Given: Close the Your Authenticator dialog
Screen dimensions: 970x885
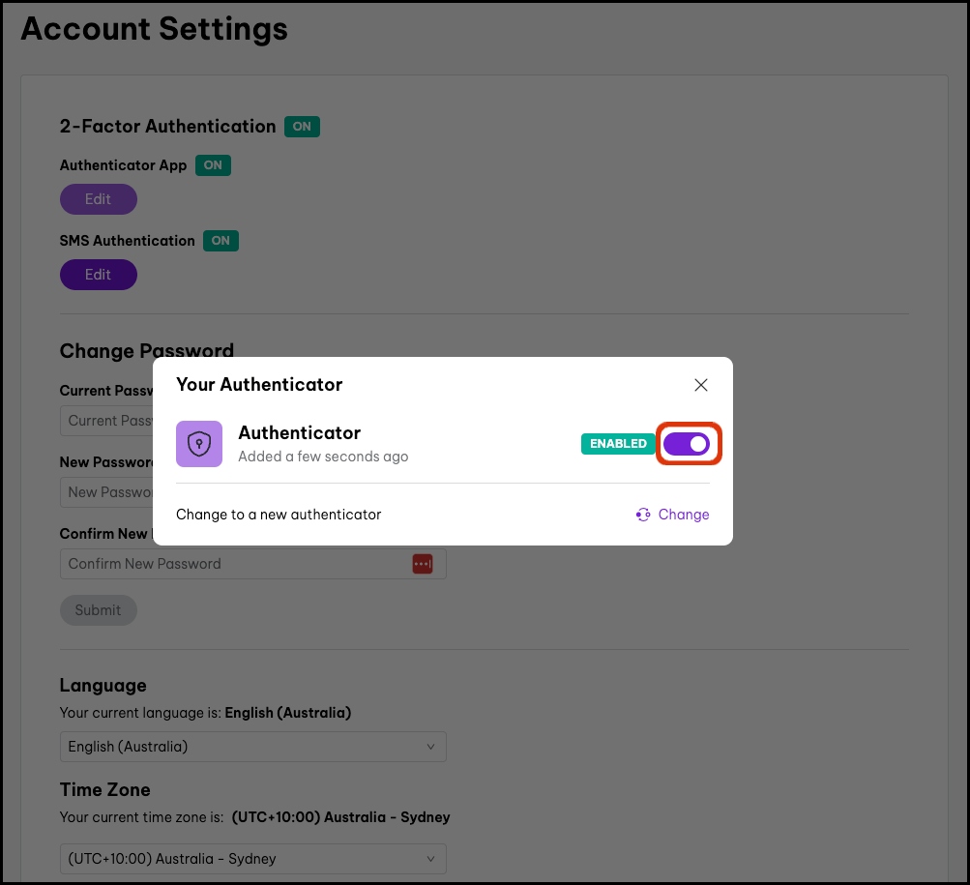Looking at the screenshot, I should (701, 385).
